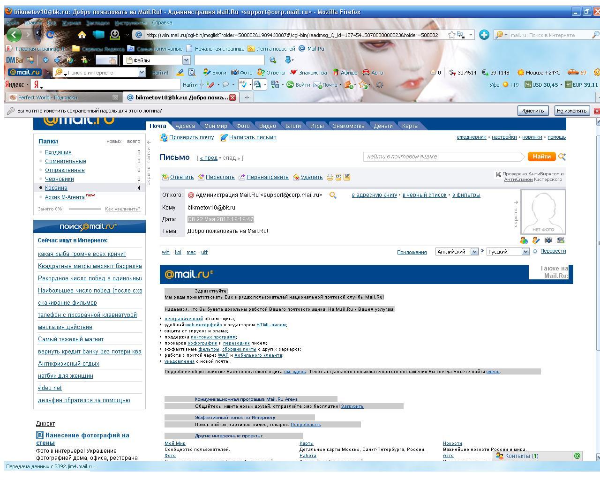Search messages from sender with magnifier icon
600x480 pixels.
click(333, 195)
